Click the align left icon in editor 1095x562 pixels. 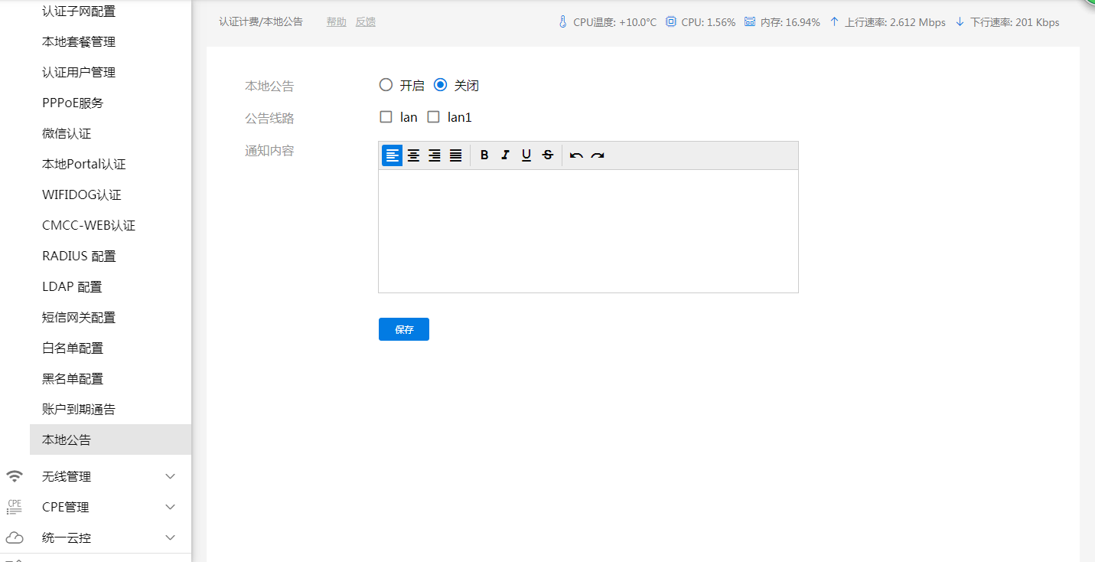pyautogui.click(x=392, y=155)
